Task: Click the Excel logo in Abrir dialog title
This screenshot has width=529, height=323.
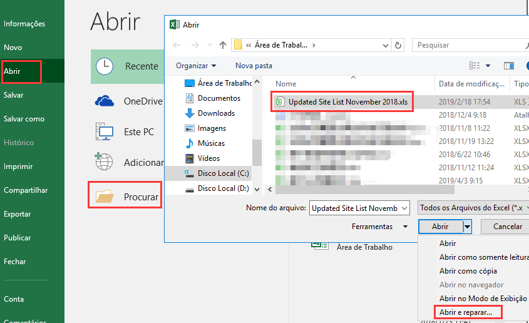Action: click(x=175, y=24)
